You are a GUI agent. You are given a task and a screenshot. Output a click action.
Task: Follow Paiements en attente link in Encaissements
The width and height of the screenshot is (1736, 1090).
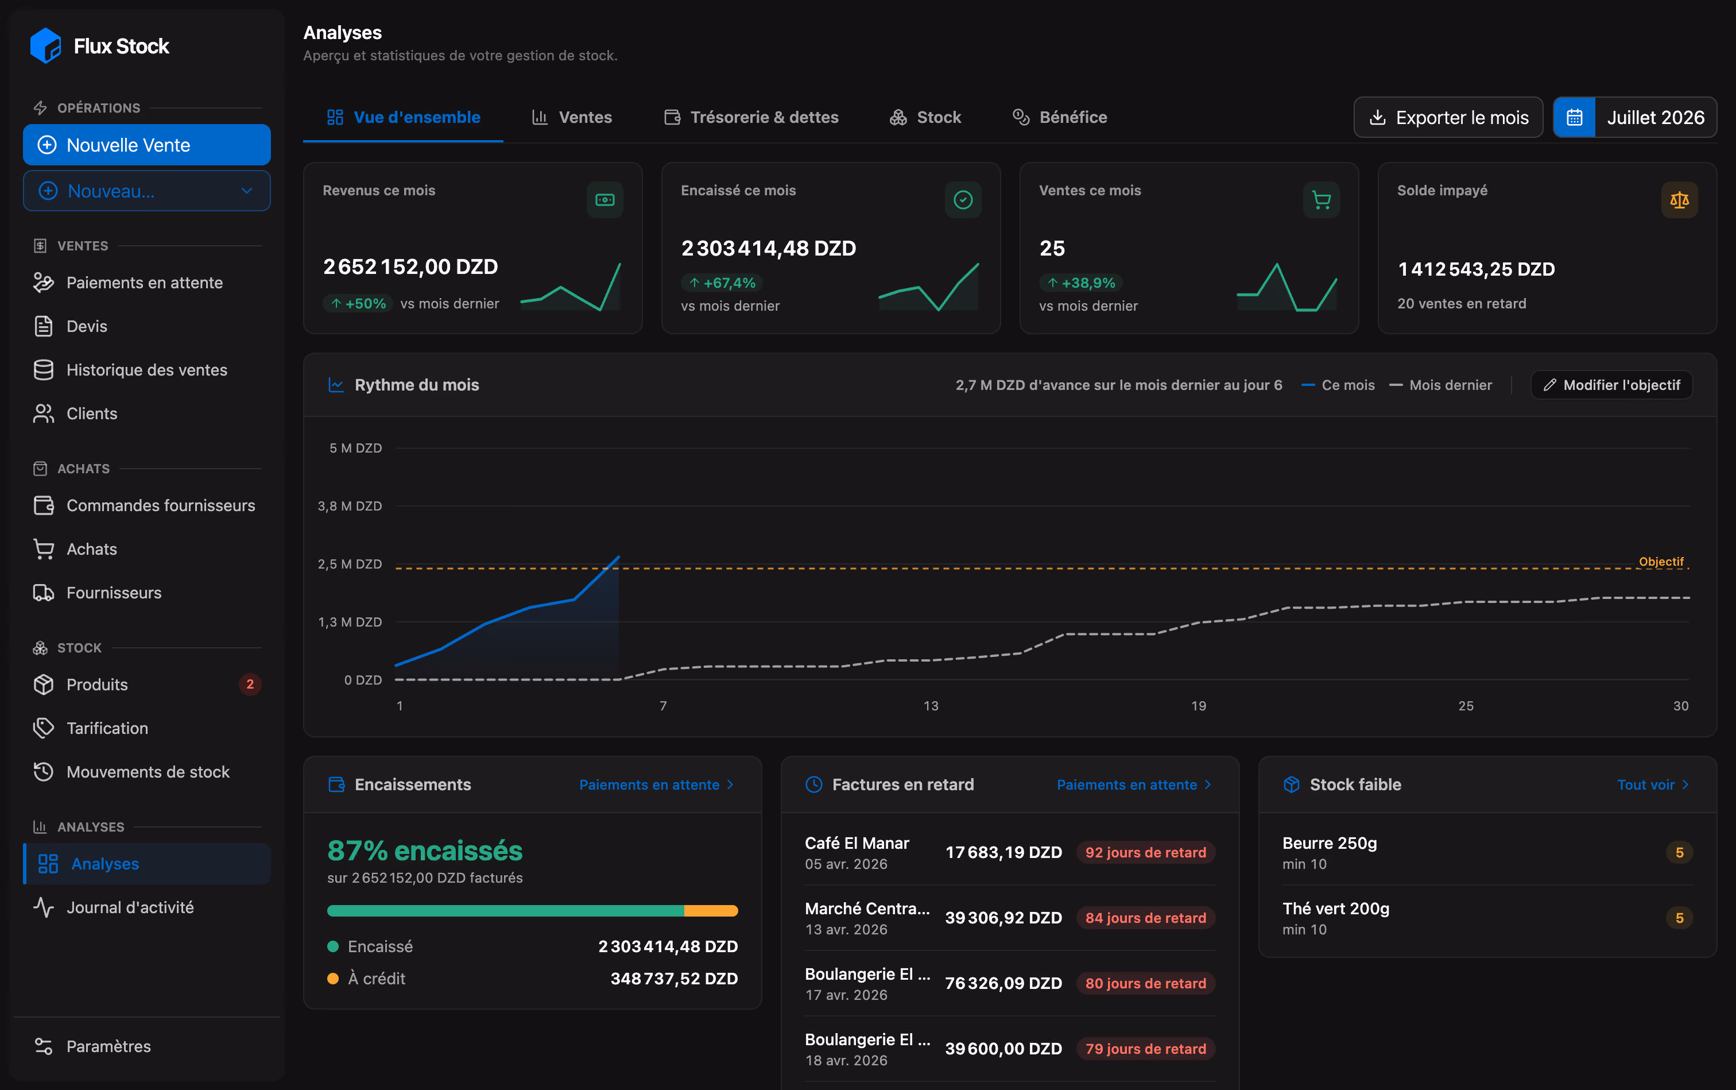point(657,784)
